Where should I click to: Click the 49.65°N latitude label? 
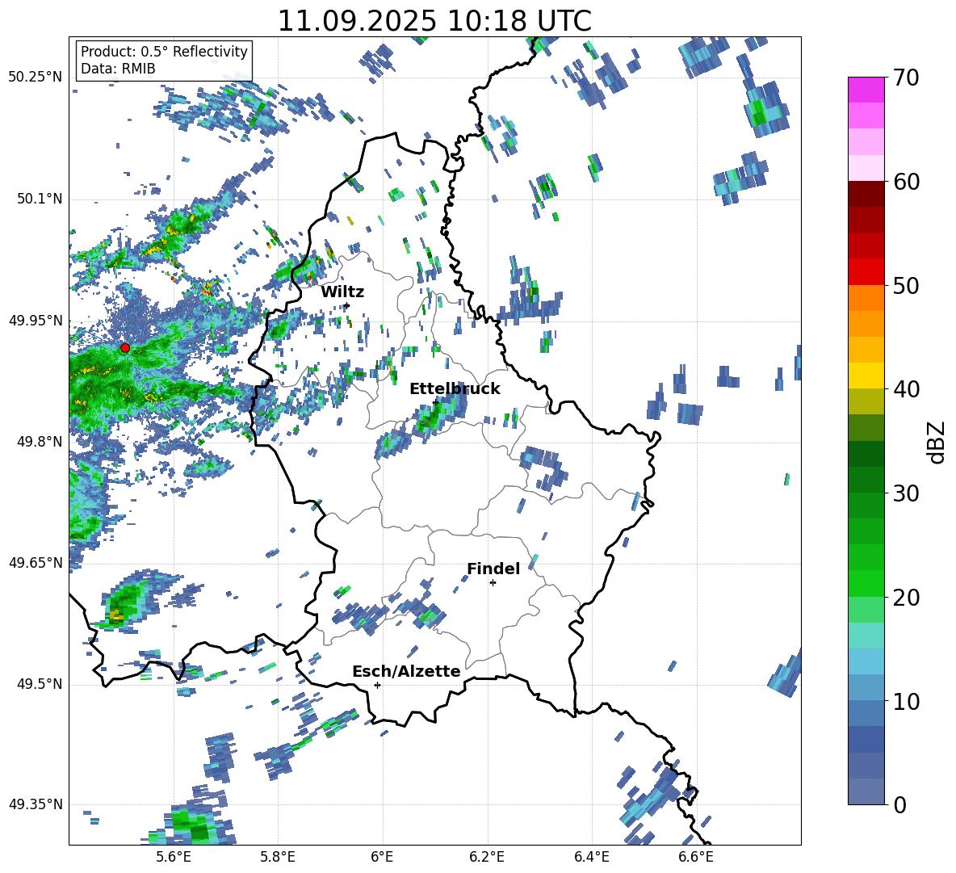point(36,563)
